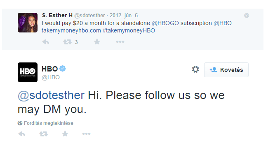This screenshot has height=152, width=268.
Task: Favorite the HBO tweet with star
Action: (65, 134)
